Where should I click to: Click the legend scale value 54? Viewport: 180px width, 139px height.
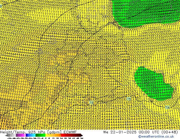click(x=82, y=138)
